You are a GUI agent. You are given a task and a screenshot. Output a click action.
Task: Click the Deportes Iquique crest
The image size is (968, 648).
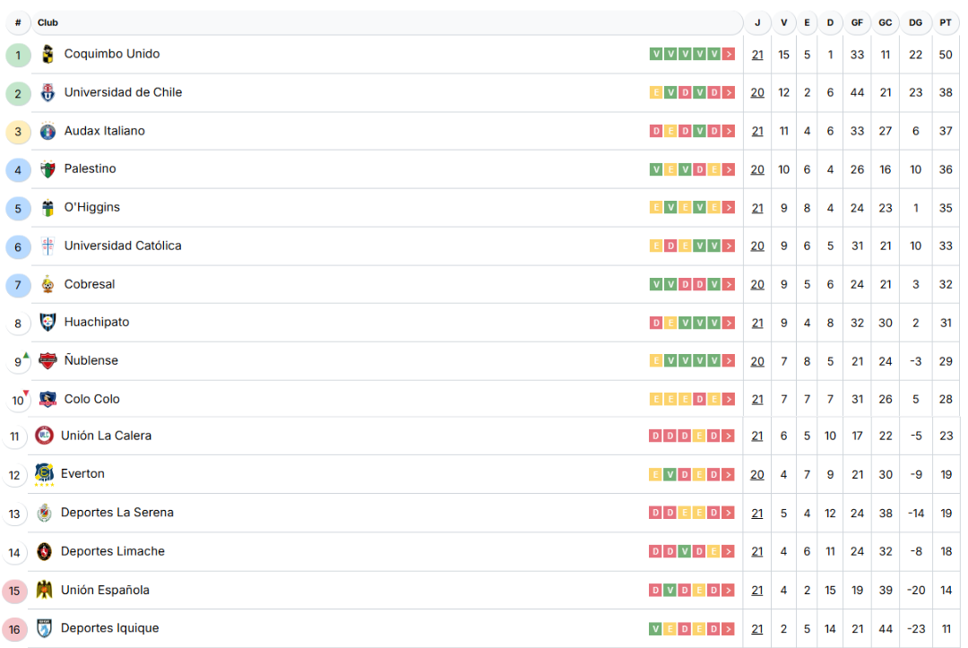point(44,628)
